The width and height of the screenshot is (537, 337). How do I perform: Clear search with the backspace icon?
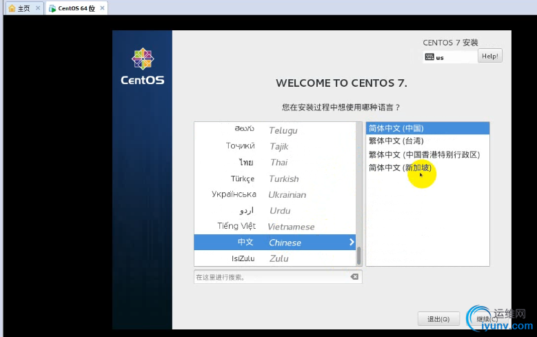(x=354, y=277)
